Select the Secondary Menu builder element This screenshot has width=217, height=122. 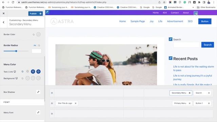click(x=179, y=93)
